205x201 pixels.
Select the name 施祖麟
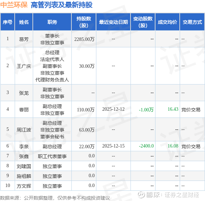(x=24, y=176)
